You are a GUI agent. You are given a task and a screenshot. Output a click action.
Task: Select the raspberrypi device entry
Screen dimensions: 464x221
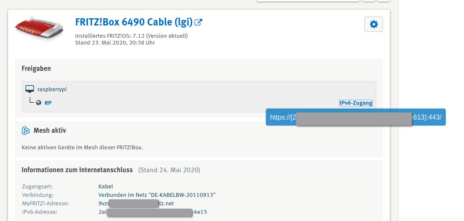pos(52,89)
